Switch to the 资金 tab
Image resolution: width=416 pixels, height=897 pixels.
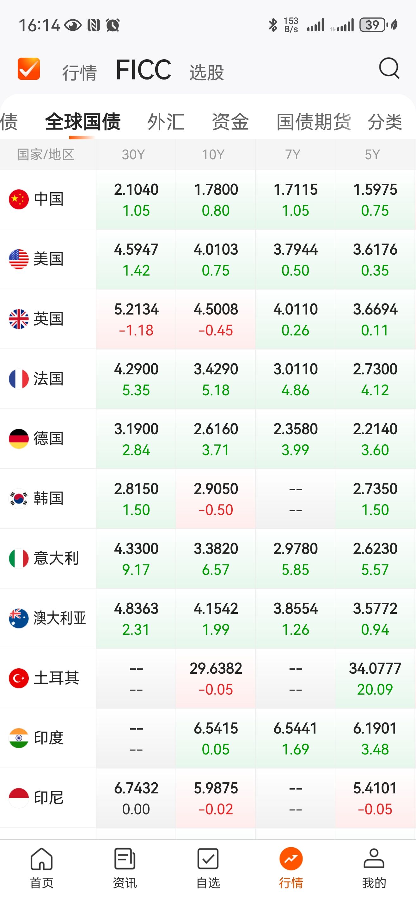230,122
